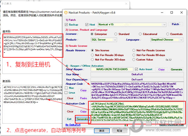Click the Exit button

click(69, 119)
